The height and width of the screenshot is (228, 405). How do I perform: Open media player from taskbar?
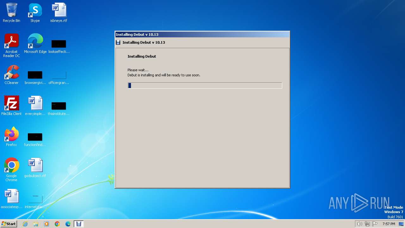point(47,224)
